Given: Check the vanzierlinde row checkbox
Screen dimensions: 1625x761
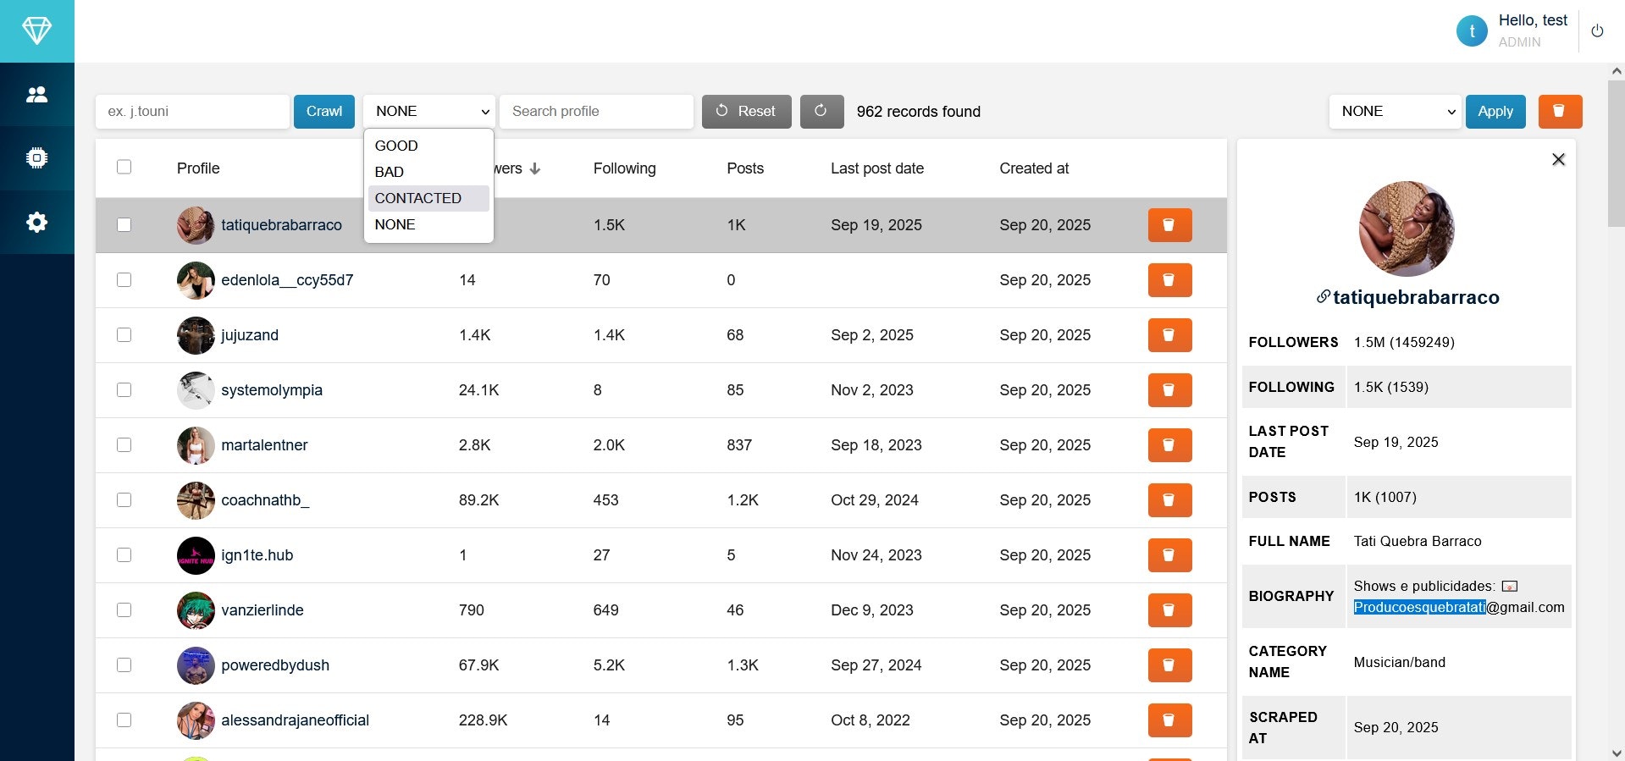Looking at the screenshot, I should [124, 609].
